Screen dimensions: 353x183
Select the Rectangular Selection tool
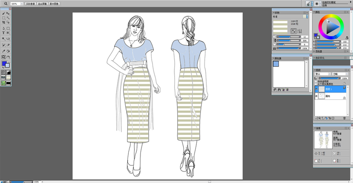coord(3,18)
